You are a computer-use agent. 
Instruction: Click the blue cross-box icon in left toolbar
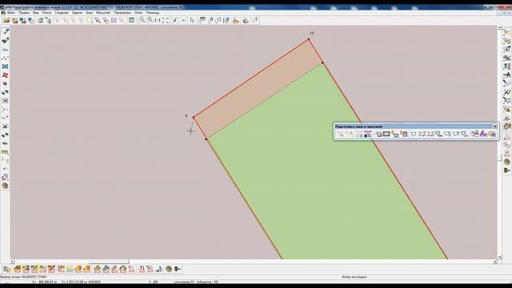point(6,66)
